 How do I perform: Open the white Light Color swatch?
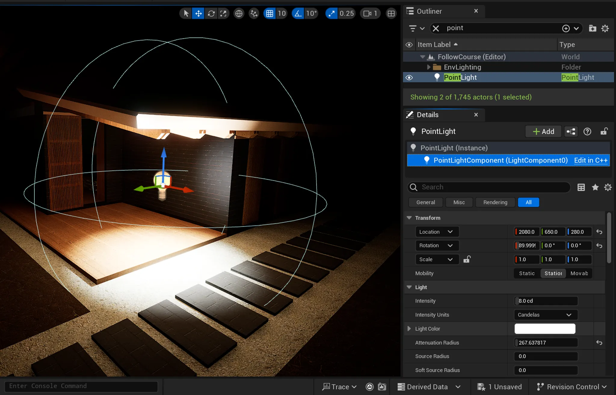pyautogui.click(x=545, y=329)
